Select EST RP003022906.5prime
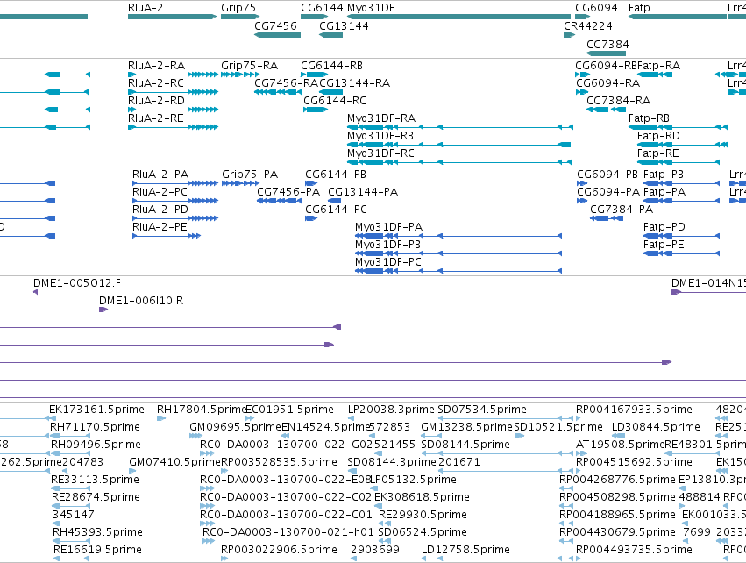The height and width of the screenshot is (563, 746). point(224,559)
